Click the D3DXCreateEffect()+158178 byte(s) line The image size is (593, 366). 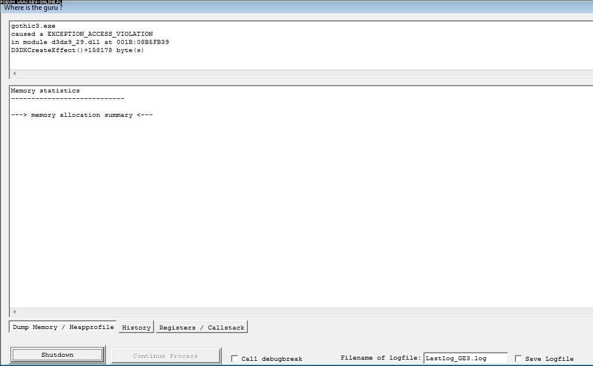click(x=77, y=50)
